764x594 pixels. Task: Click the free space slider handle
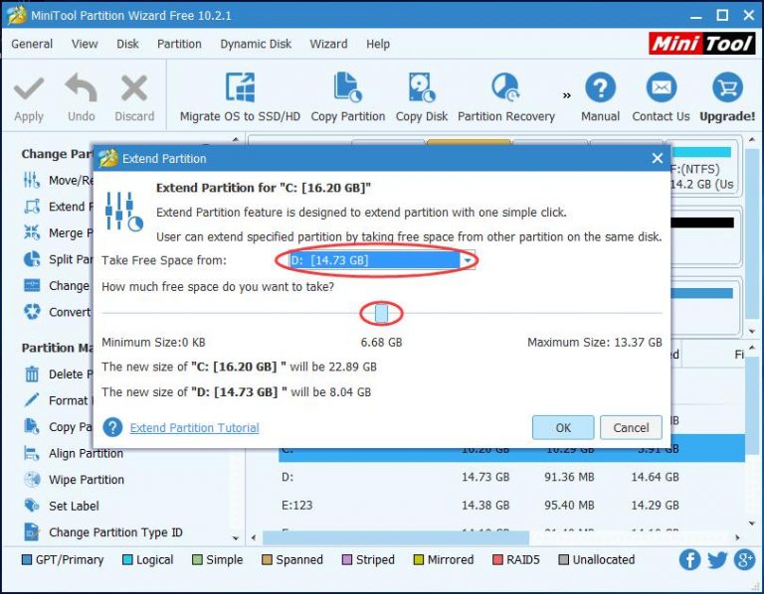pos(382,314)
